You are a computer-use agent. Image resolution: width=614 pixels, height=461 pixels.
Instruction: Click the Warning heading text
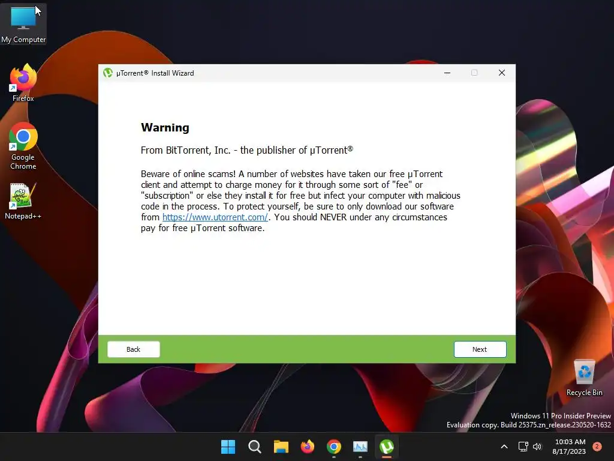(x=165, y=127)
